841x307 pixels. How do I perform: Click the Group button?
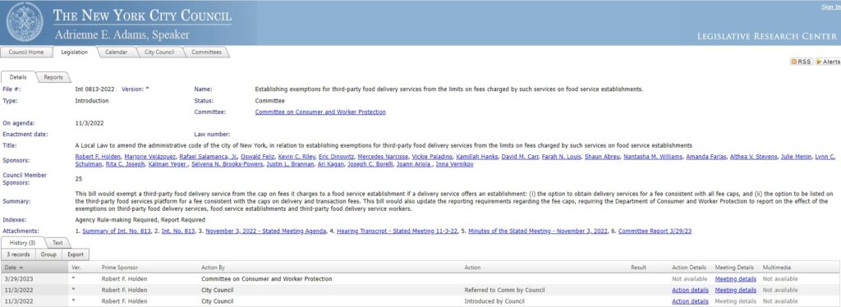(48, 254)
